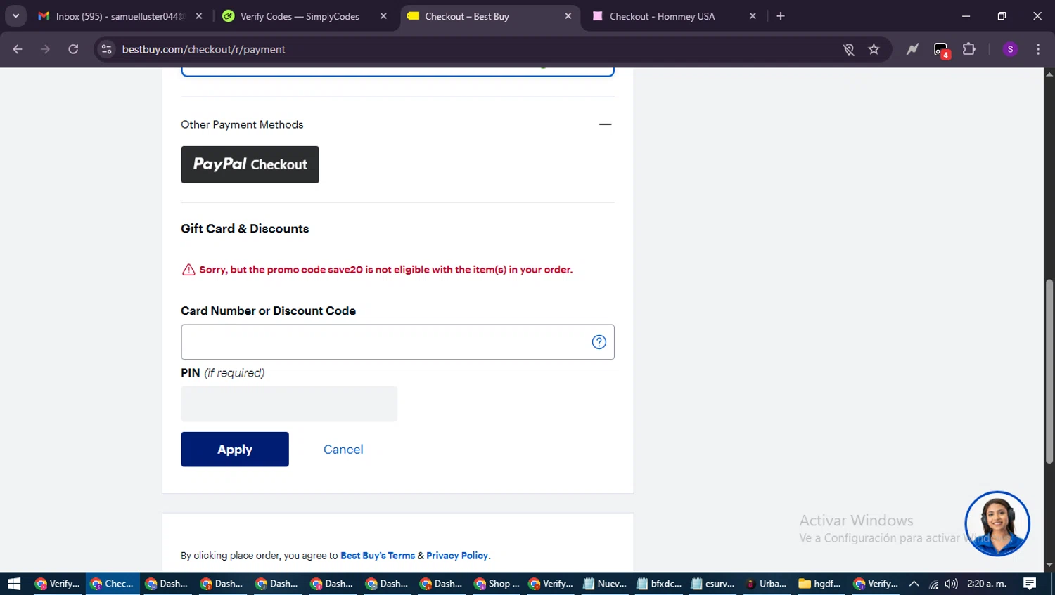Open the network Wi-Fi tray icon

point(934,584)
